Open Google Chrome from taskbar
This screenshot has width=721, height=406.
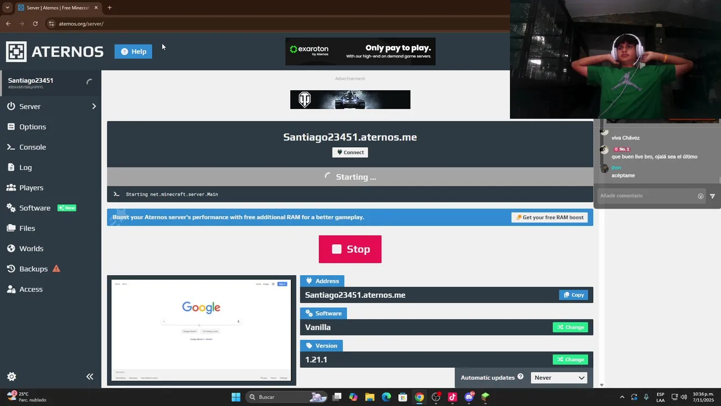click(x=419, y=397)
